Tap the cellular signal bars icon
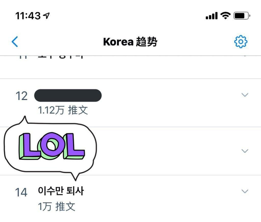This screenshot has height=222, width=261. tap(211, 16)
